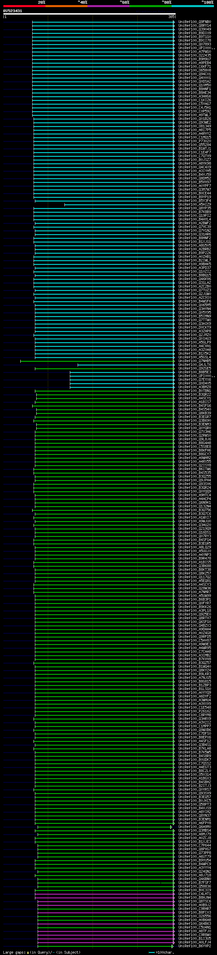Click the query end position 385
Screen dimensions: 217x955
pos(171,17)
